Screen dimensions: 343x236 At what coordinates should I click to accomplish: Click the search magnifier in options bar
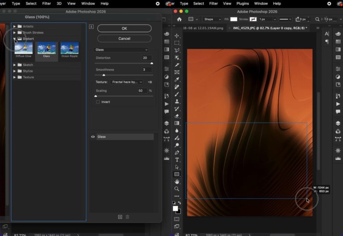point(317,19)
